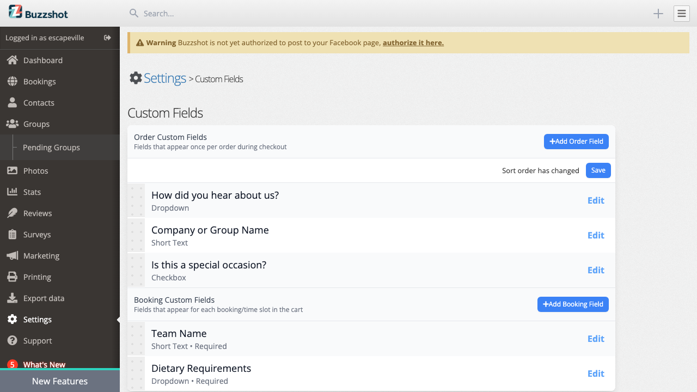This screenshot has height=392, width=697.
Task: Grab drag handle for Team Name field
Action: point(136,339)
